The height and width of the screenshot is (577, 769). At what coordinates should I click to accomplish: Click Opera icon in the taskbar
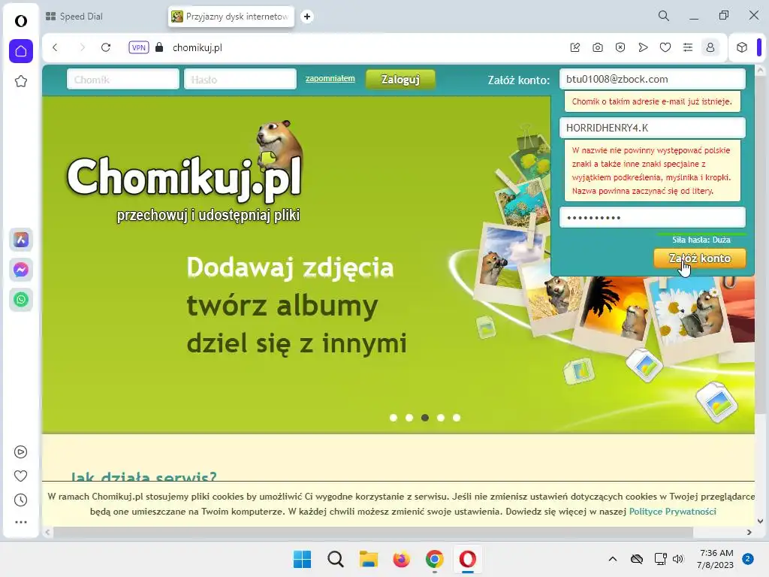tap(467, 559)
